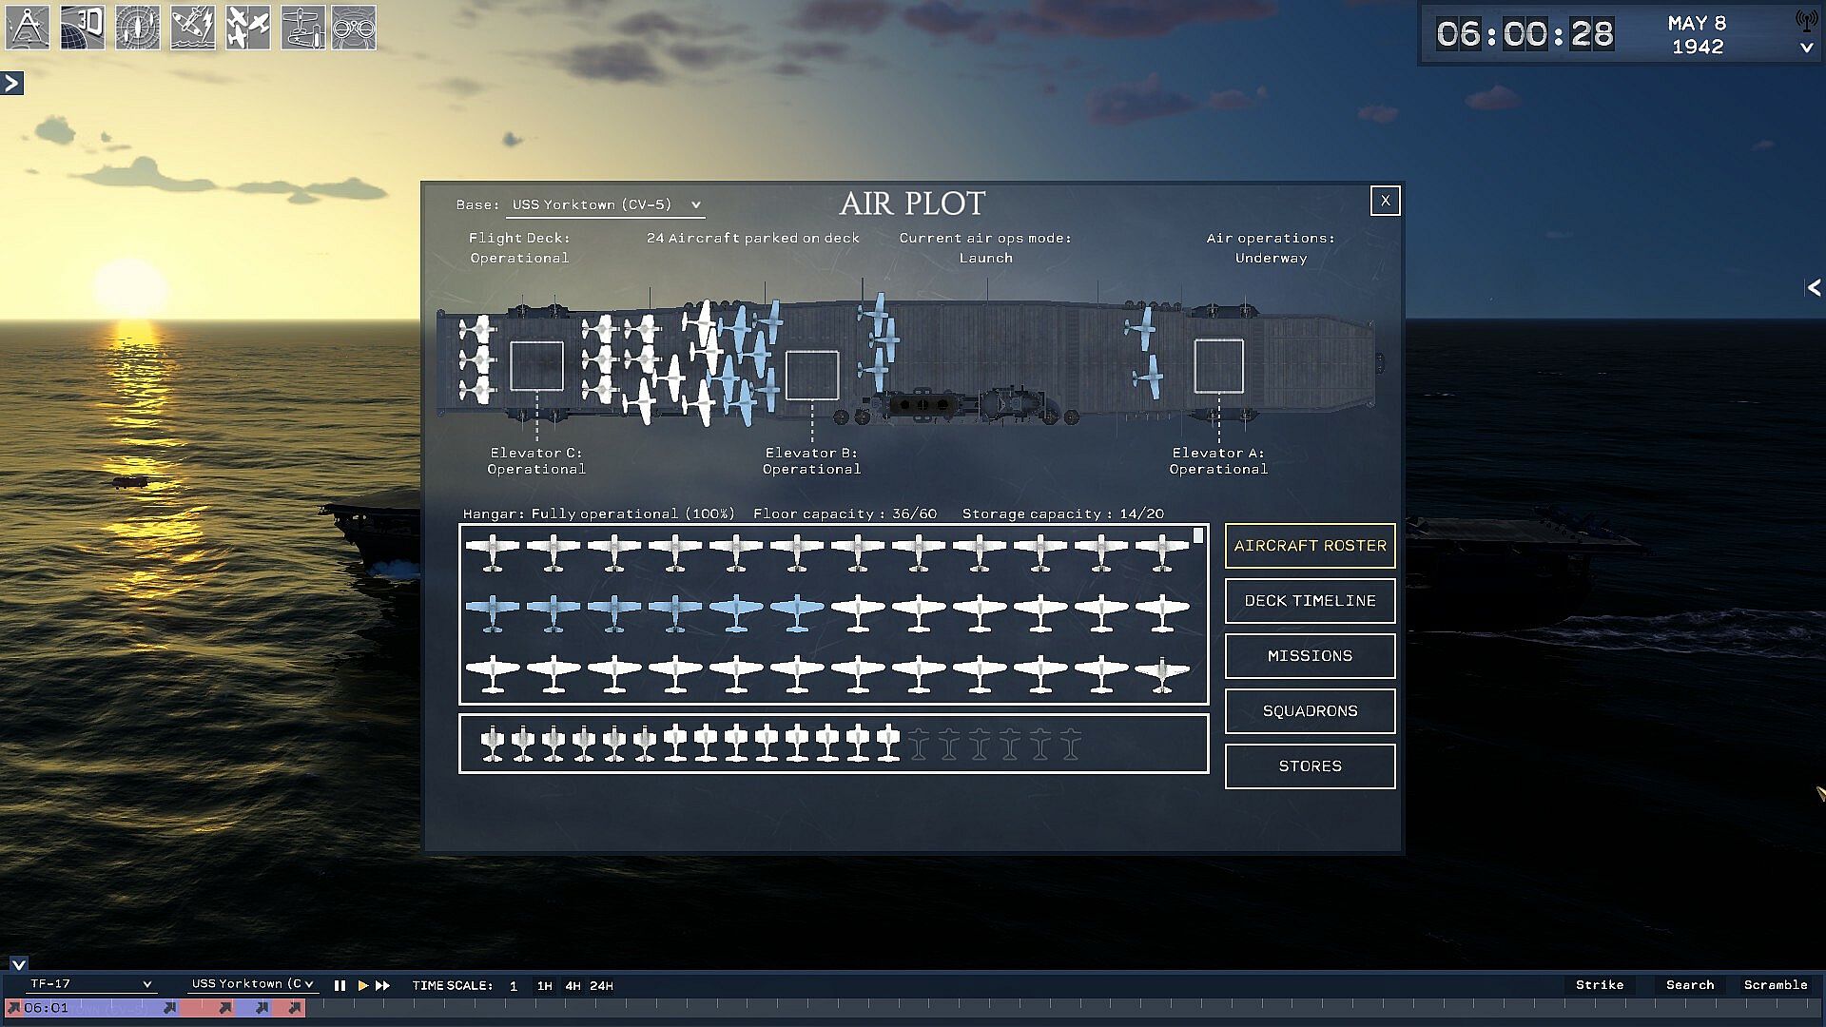Open the Squadrons tab
This screenshot has height=1027, width=1826.
pos(1310,711)
